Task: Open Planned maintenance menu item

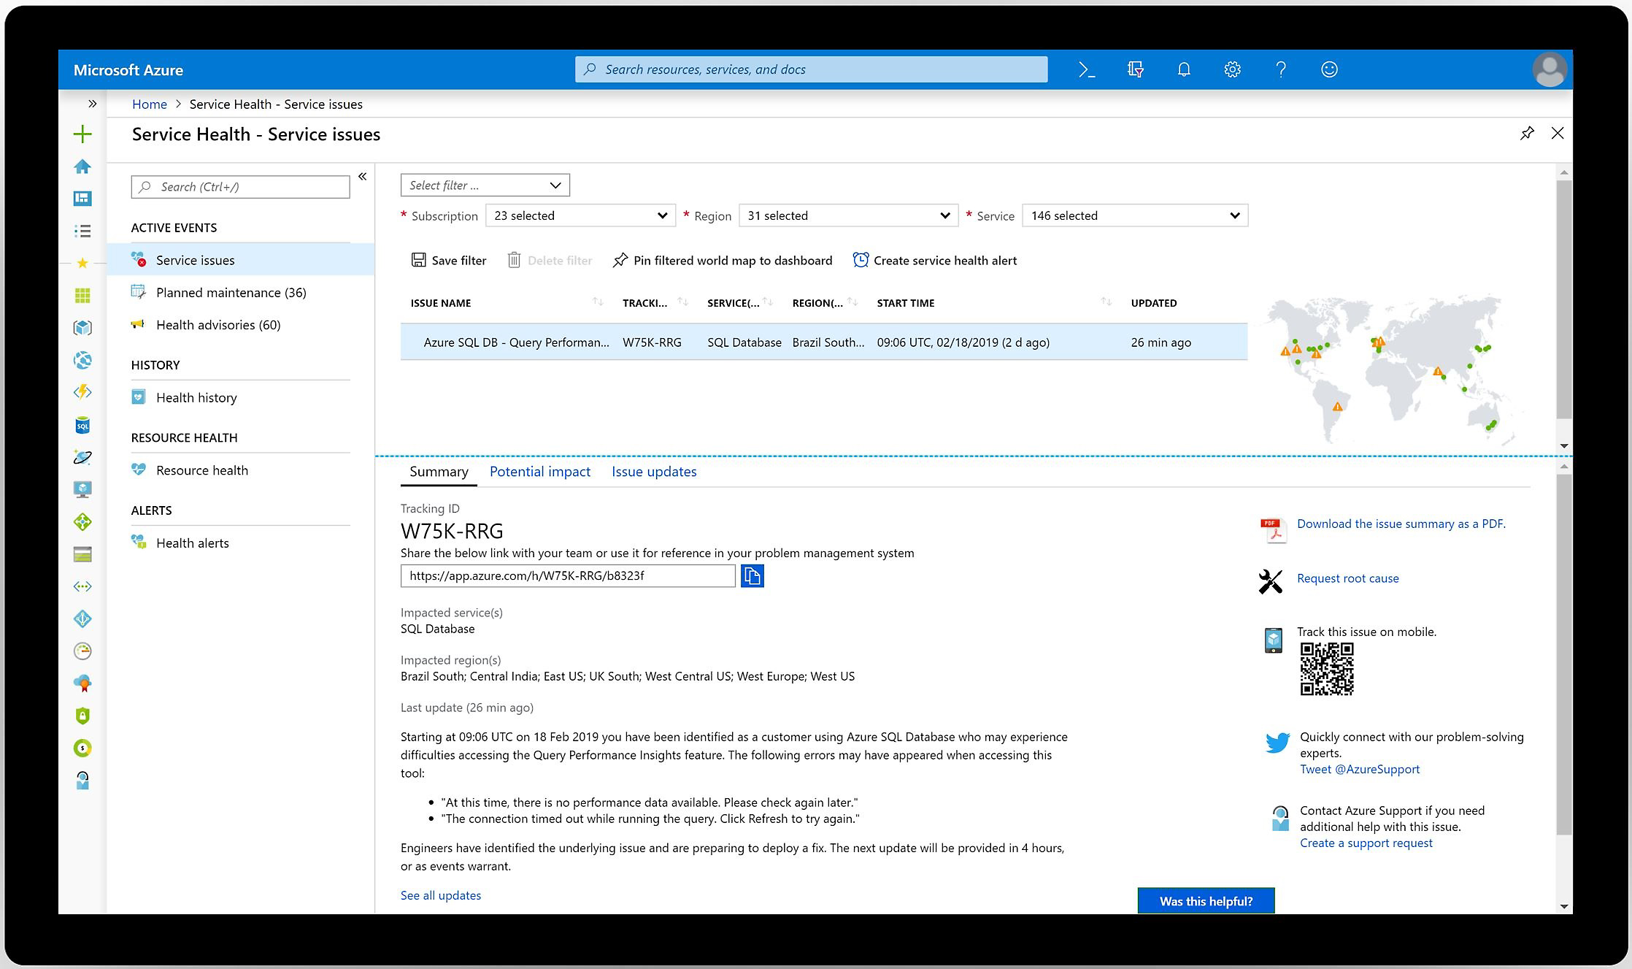Action: 231,293
